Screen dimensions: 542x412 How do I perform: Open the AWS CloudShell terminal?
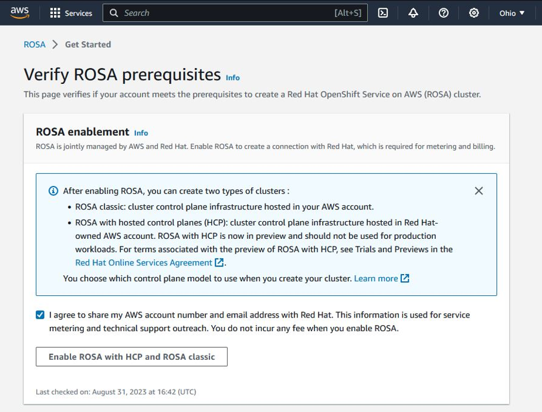[383, 12]
